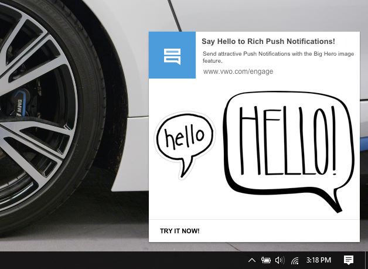Open the battery power status icon
Image resolution: width=368 pixels, height=269 pixels.
(266, 260)
